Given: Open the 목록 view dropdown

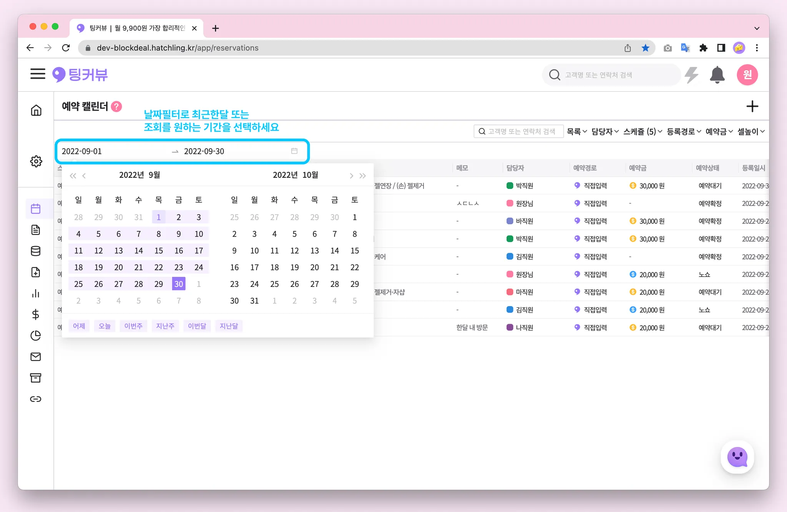Looking at the screenshot, I should [x=577, y=131].
